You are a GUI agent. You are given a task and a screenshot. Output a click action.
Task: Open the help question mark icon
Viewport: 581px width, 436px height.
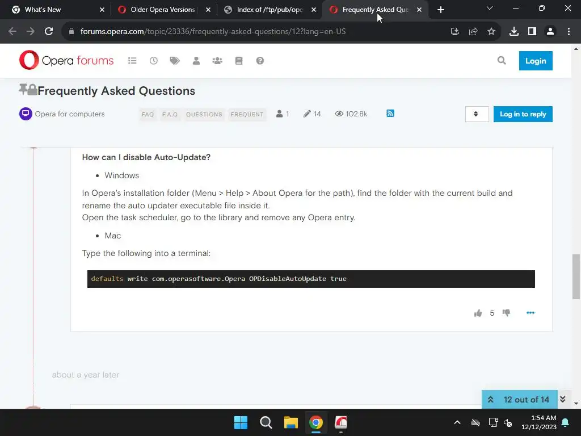260,60
